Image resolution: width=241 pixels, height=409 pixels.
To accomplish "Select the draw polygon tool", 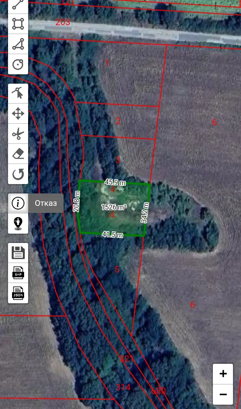I will [x=18, y=44].
